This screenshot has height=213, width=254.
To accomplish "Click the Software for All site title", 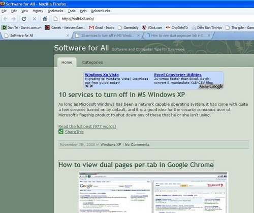I will (x=81, y=48).
